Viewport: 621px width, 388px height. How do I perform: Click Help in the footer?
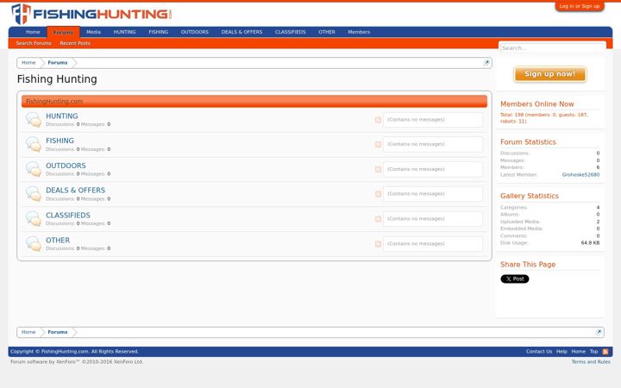(x=561, y=352)
